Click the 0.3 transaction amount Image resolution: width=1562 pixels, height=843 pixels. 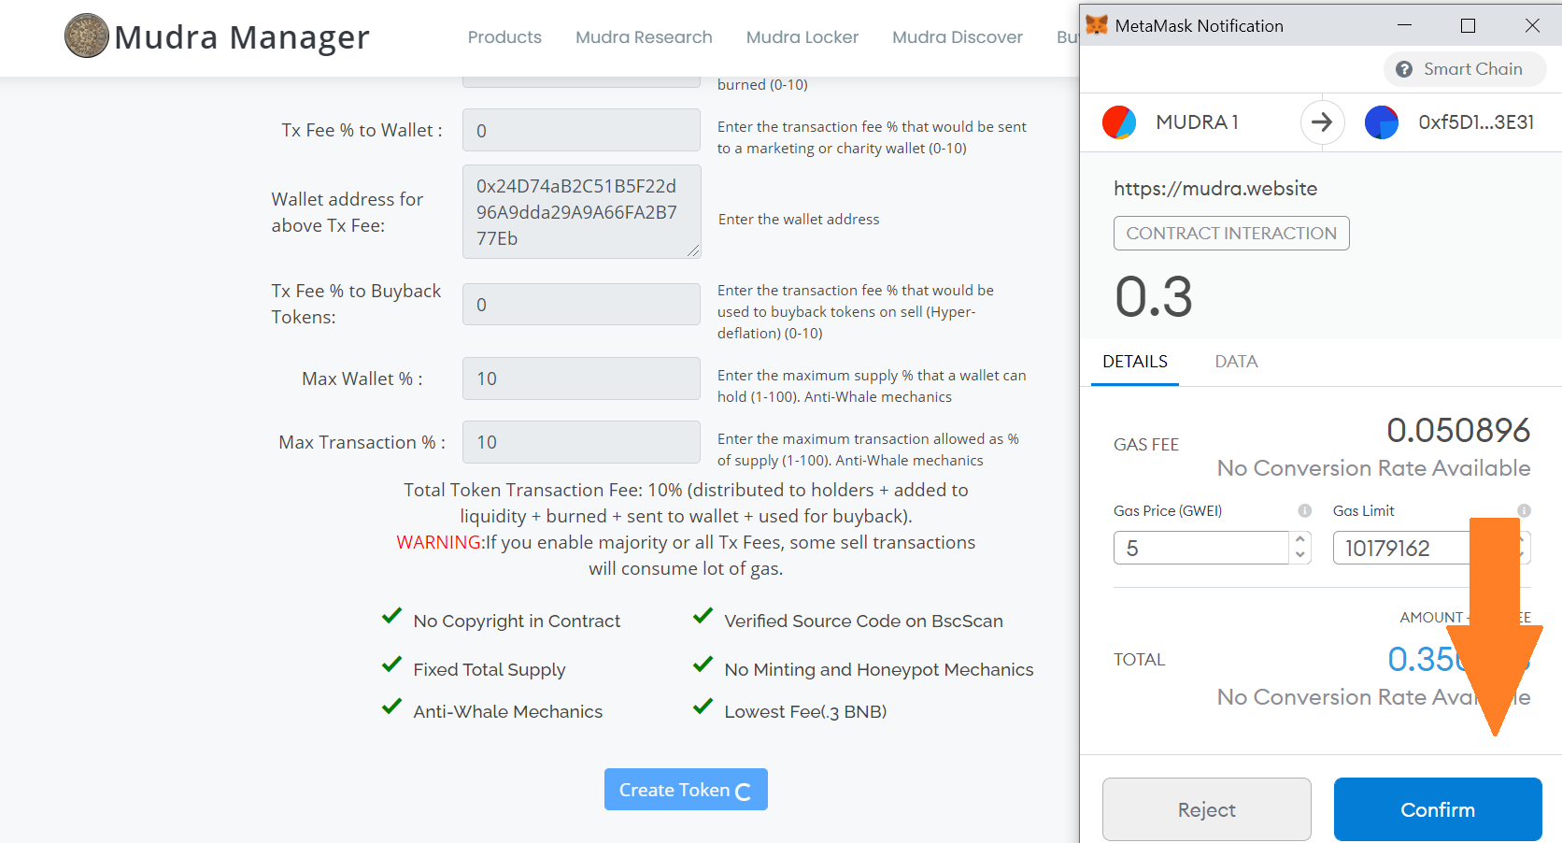pyautogui.click(x=1154, y=297)
